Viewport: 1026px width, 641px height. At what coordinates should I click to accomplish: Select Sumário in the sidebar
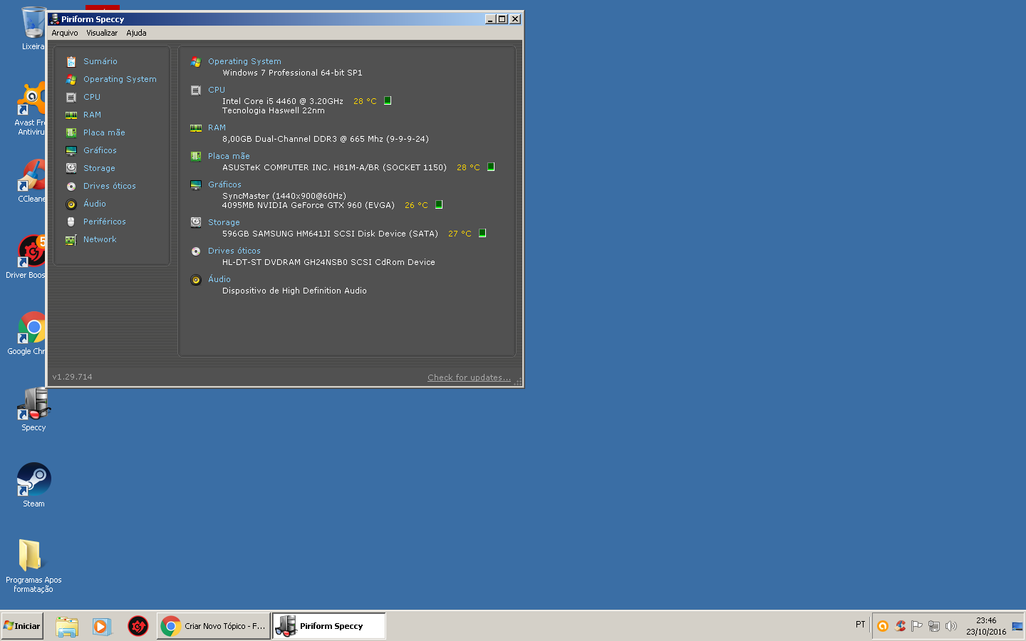(100, 61)
